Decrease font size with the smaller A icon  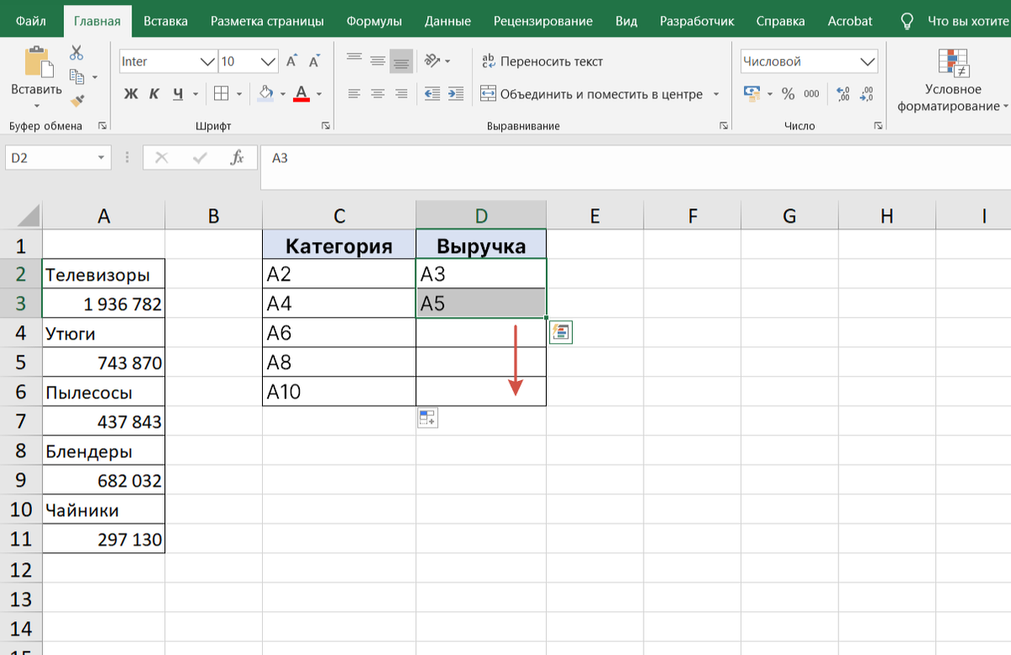[x=315, y=62]
